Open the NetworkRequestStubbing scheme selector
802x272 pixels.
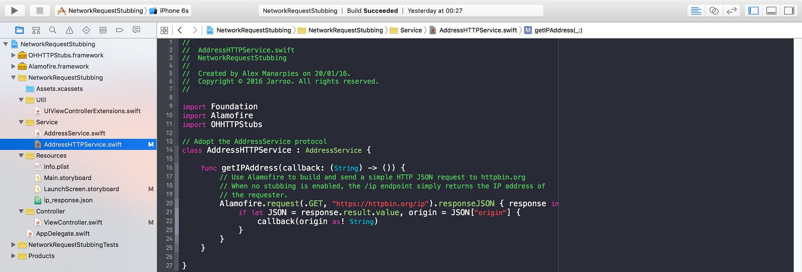tap(101, 11)
